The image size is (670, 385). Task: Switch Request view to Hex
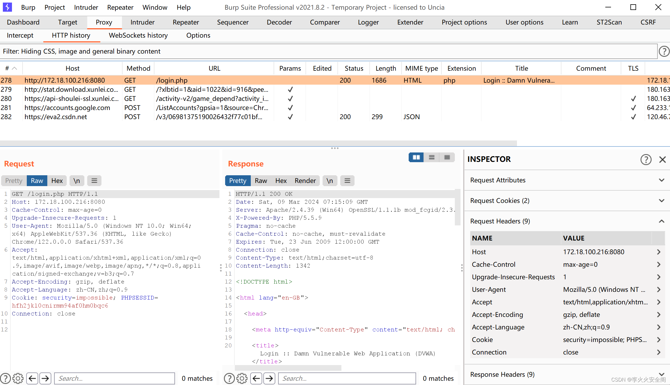pyautogui.click(x=57, y=181)
